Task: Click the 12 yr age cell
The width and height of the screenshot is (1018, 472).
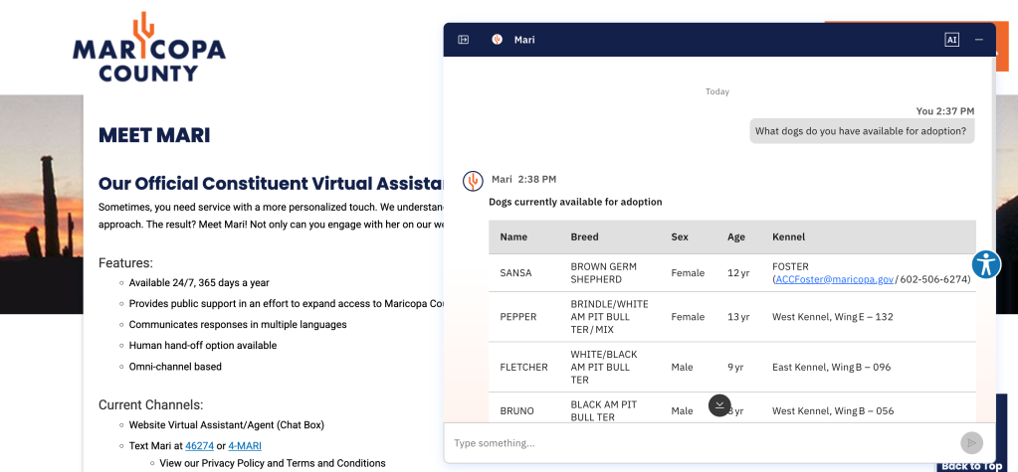Action: [x=738, y=273]
